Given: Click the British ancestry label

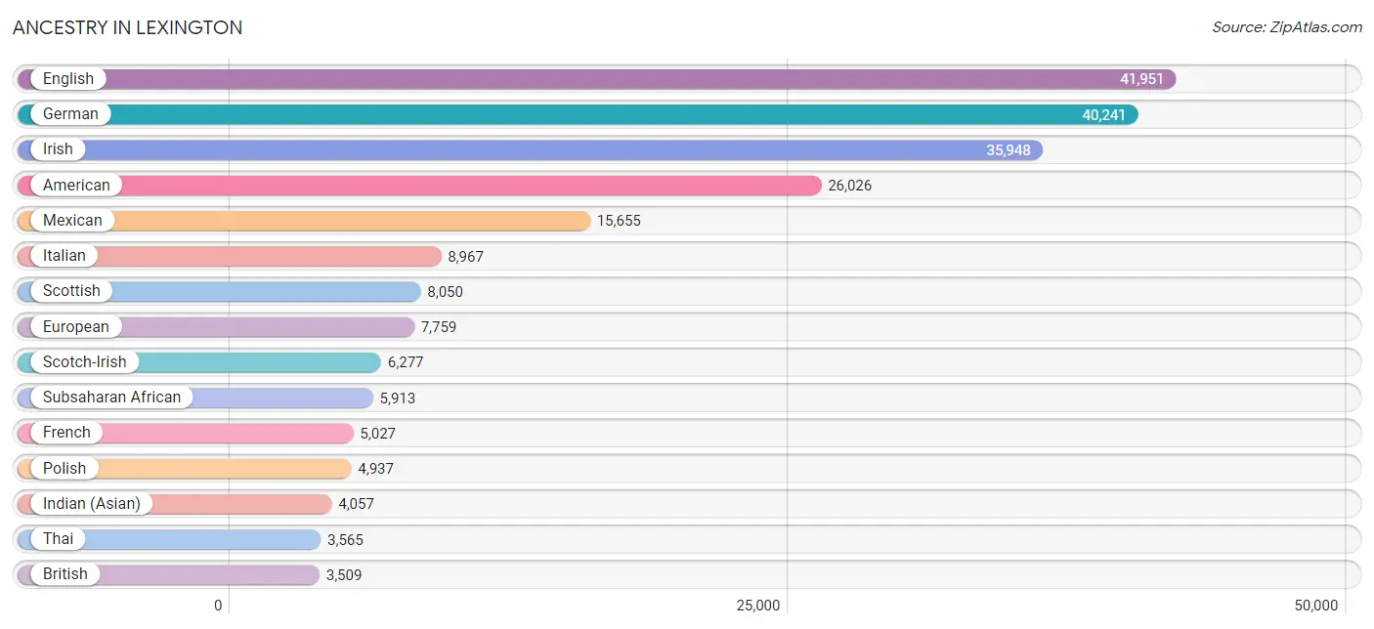Looking at the screenshot, I should pyautogui.click(x=65, y=574).
